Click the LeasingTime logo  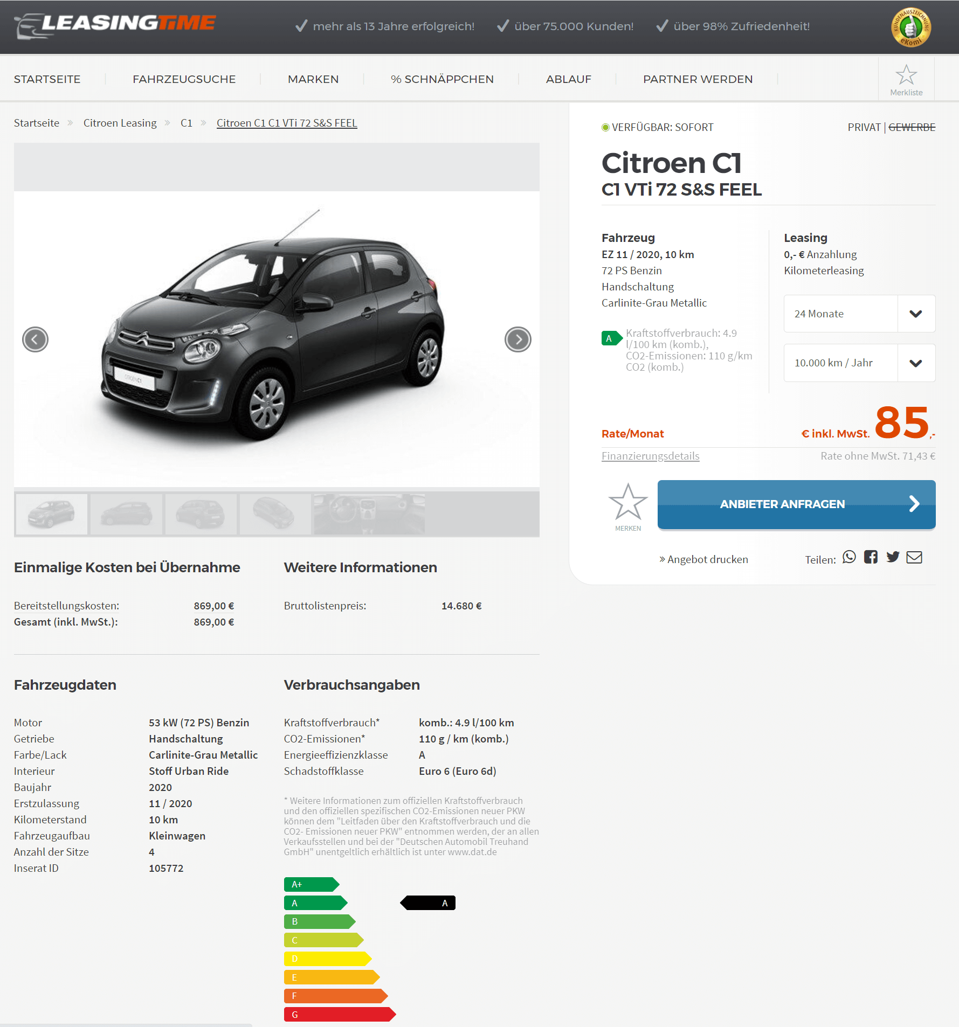[x=115, y=25]
